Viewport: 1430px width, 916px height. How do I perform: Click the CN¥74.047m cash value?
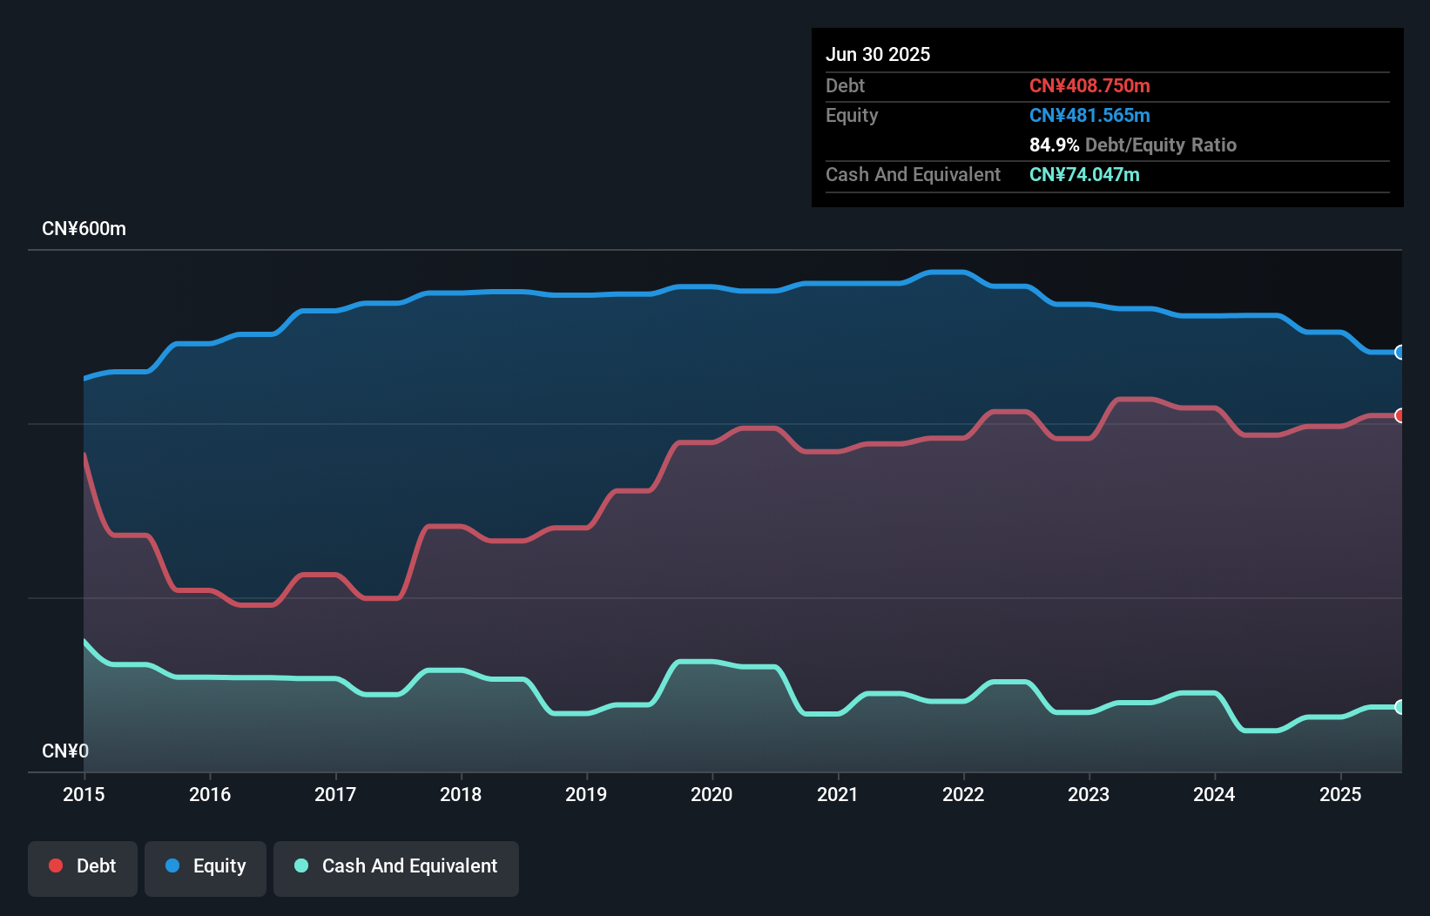click(x=1083, y=175)
